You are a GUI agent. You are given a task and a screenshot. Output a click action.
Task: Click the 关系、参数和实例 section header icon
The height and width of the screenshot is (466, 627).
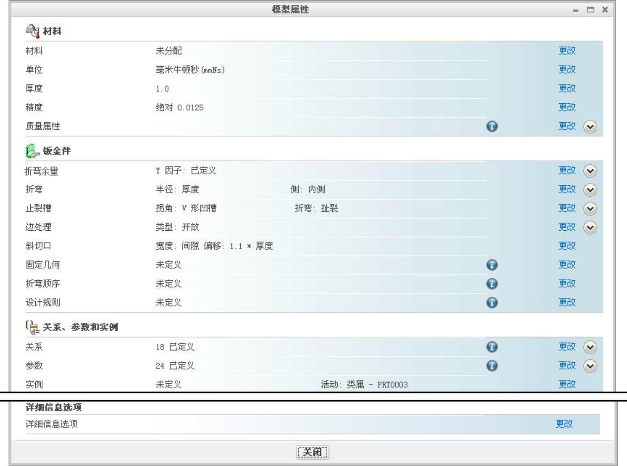[33, 327]
